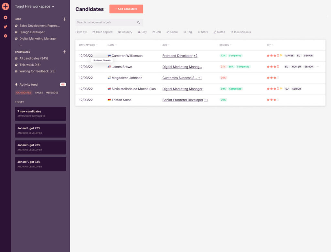The image size is (331, 252).
Task: Toggle the fourth star rating for Magdalena Johnson
Action: pyautogui.click(x=278, y=78)
